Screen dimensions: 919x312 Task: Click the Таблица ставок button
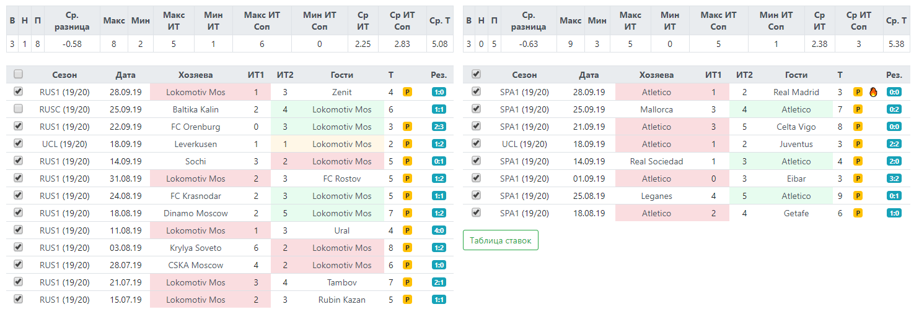point(501,240)
